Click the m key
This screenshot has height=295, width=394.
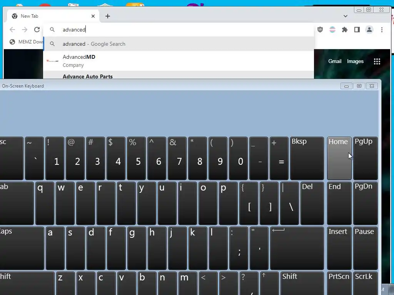[x=188, y=283]
